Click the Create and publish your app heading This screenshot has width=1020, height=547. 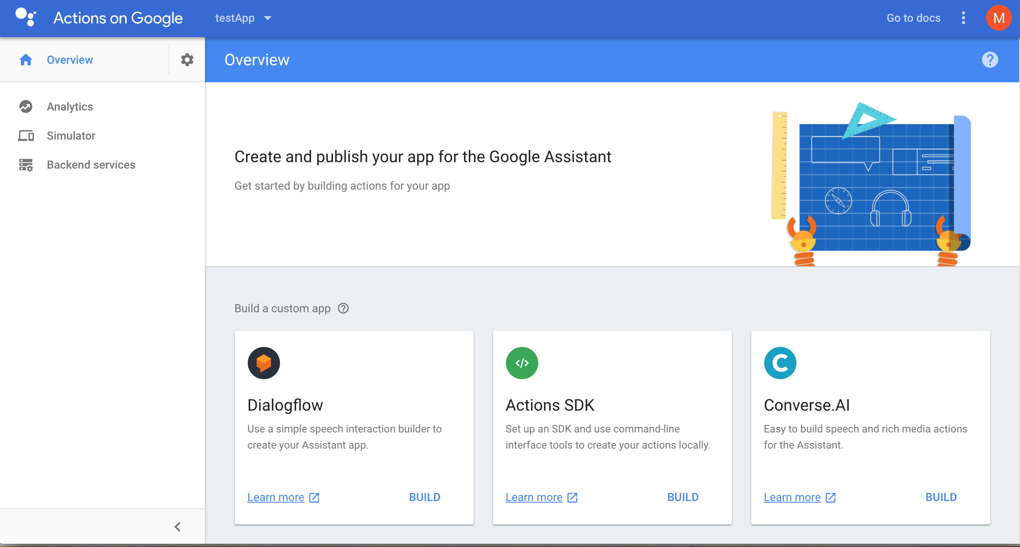423,157
